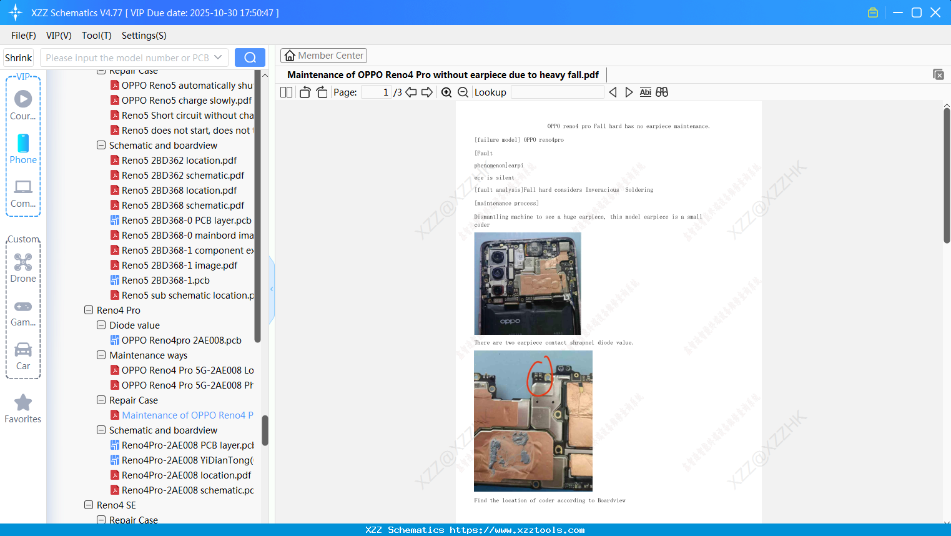Open the File(F) menu

pos(24,36)
